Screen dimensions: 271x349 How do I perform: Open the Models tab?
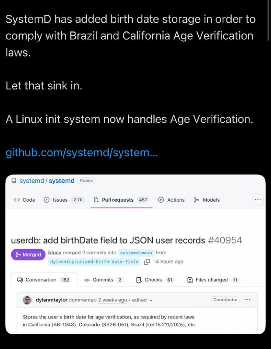pos(207,200)
